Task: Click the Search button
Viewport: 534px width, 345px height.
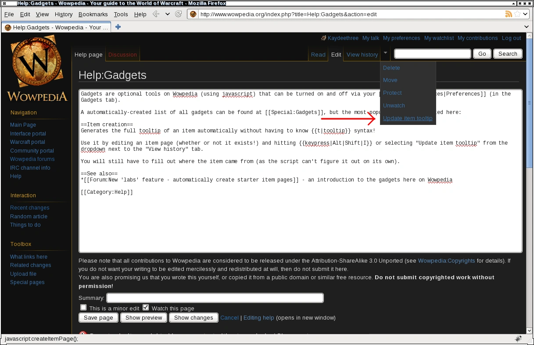Action: (508, 53)
